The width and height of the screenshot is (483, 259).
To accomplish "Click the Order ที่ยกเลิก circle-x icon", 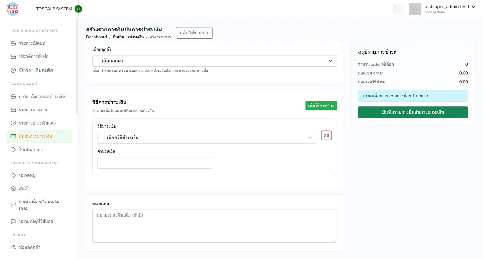I will pos(13,70).
